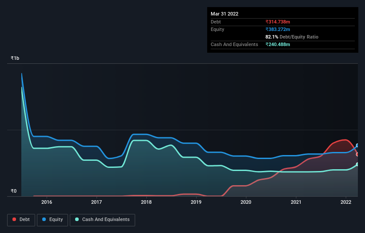Toggle the Debt legend button
Screen dimensions: 365x233
21,220
